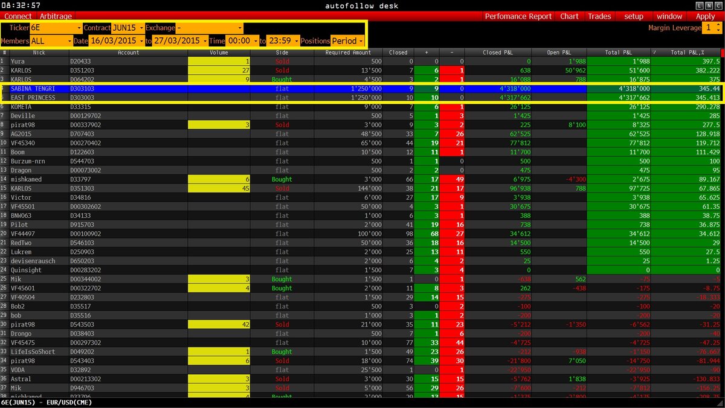The height and width of the screenshot is (408, 725).
Task: Click account D064202 cell
Action: (128, 79)
